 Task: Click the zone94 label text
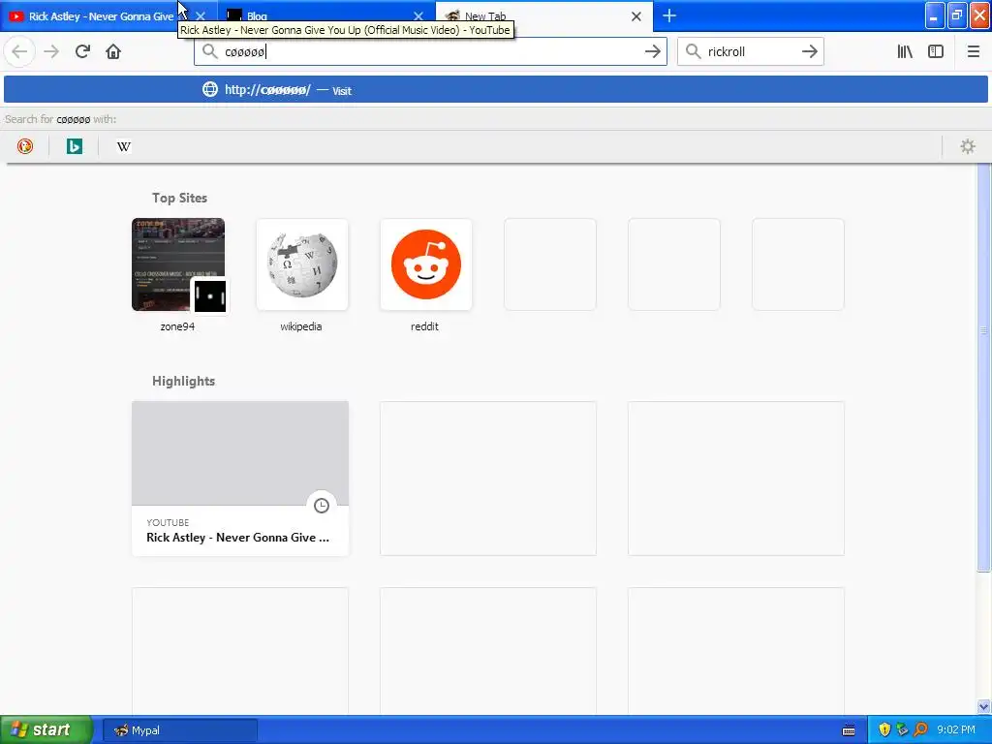click(177, 326)
